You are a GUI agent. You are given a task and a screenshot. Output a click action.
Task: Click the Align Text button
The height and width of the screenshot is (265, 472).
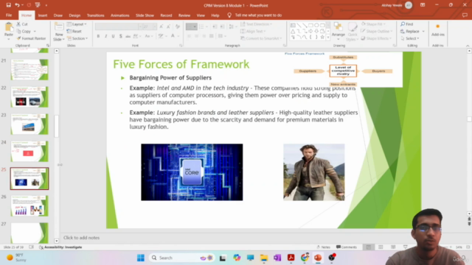point(253,31)
